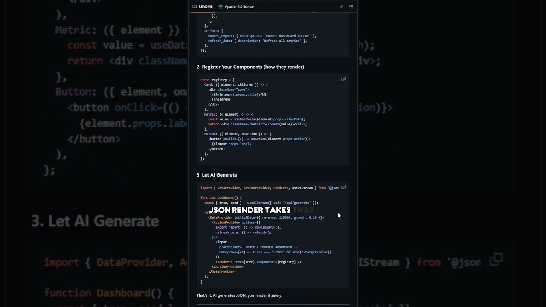Image resolution: width=546 pixels, height=307 pixels.
Task: Click the '3. Let AI Generate' heading
Action: [217, 175]
